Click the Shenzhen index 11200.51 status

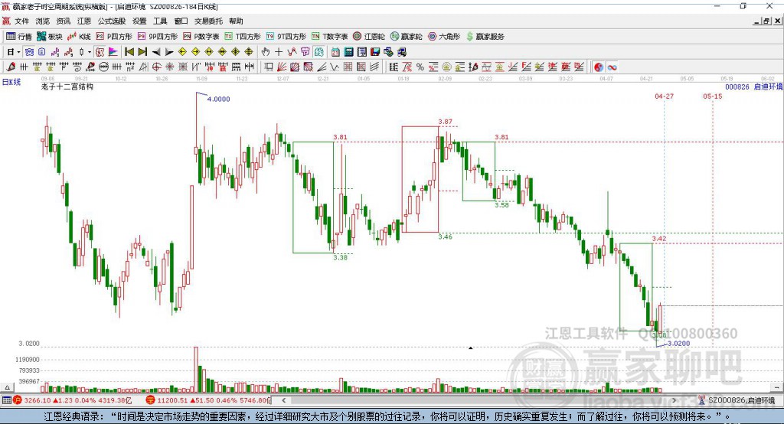click(x=208, y=400)
